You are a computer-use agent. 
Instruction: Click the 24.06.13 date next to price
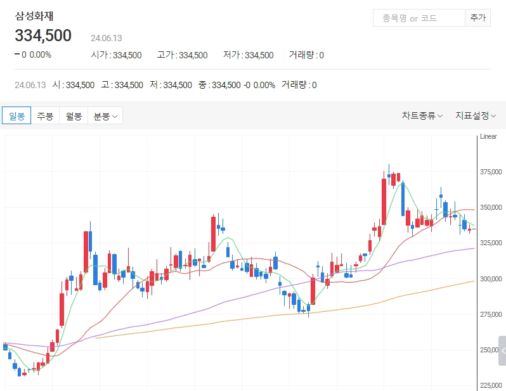click(x=106, y=38)
